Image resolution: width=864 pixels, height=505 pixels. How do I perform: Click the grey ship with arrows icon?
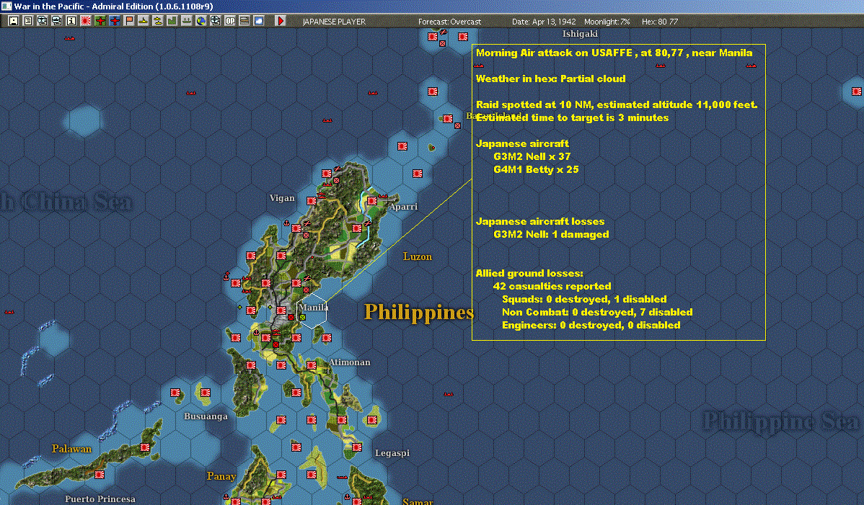[186, 21]
